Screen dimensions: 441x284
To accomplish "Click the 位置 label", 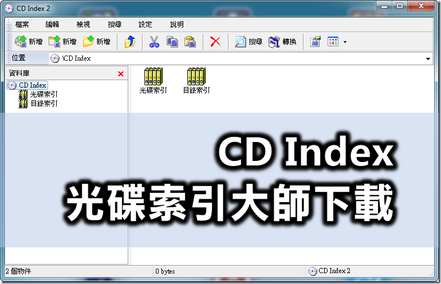I will [19, 58].
